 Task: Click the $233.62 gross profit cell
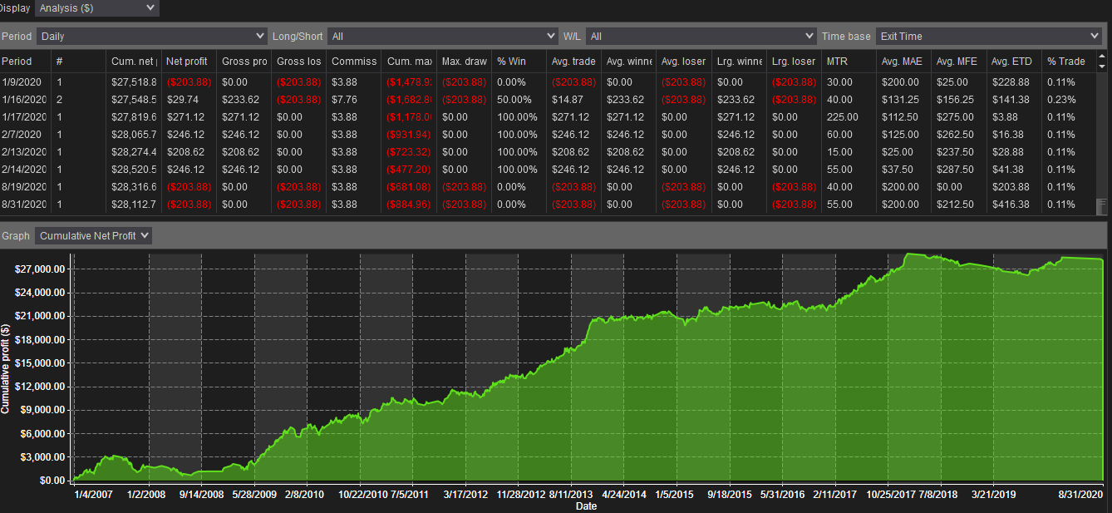click(244, 100)
